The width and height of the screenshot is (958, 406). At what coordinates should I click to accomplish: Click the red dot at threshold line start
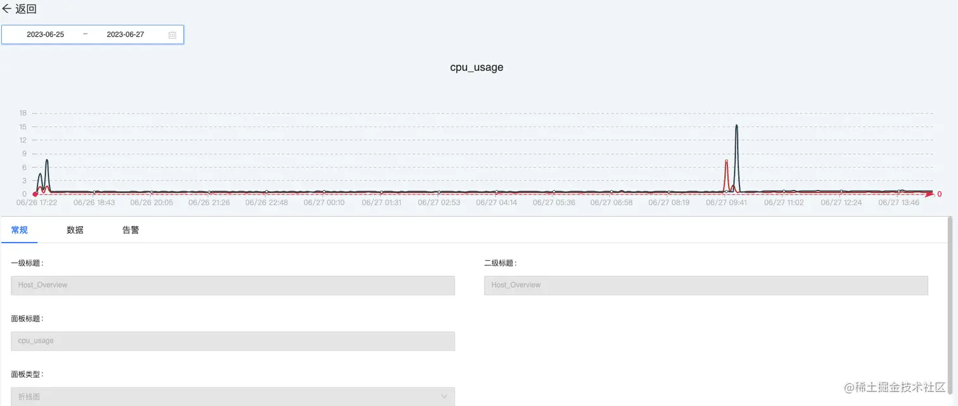coord(35,194)
